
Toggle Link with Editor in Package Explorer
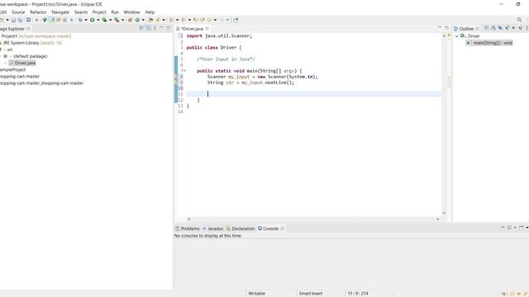pos(148,28)
